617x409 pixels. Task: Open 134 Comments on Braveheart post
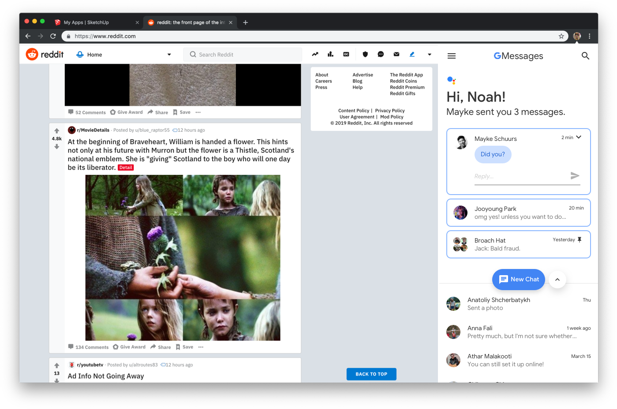click(88, 347)
